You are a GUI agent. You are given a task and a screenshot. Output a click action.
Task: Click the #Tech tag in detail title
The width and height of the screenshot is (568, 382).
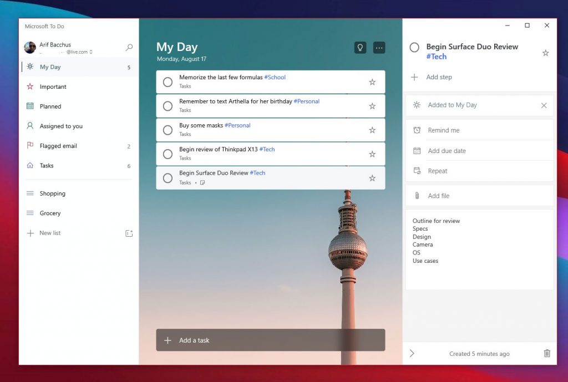[437, 57]
